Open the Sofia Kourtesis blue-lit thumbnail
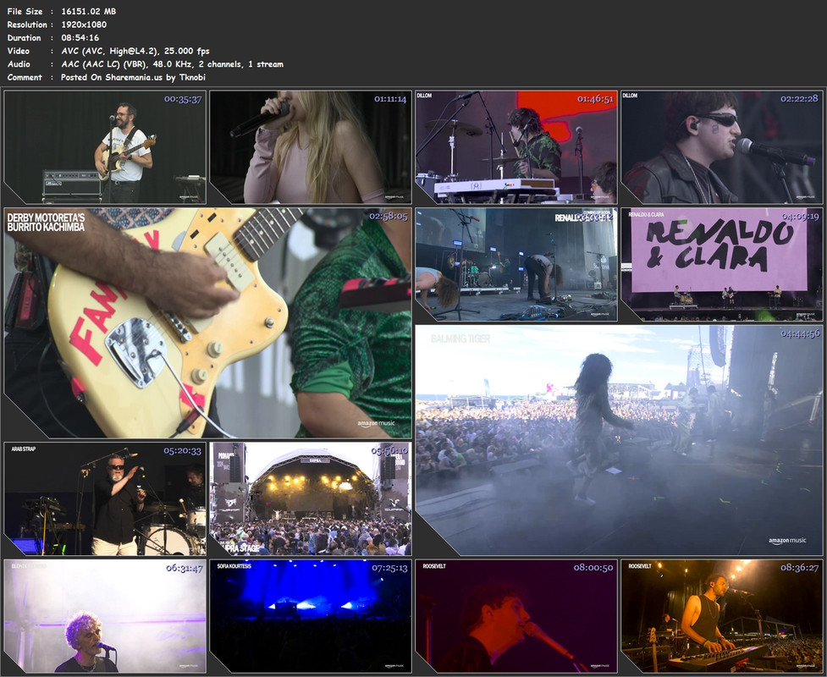 [311, 616]
